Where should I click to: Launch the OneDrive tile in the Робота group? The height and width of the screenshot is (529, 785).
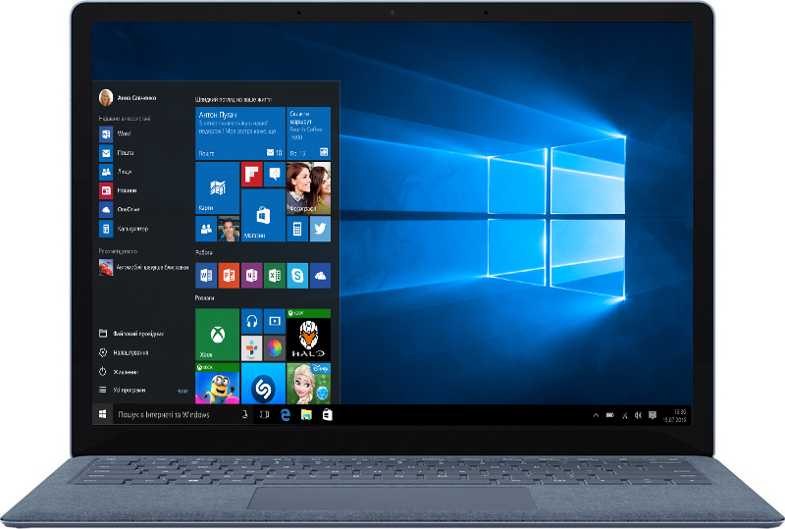pos(320,276)
